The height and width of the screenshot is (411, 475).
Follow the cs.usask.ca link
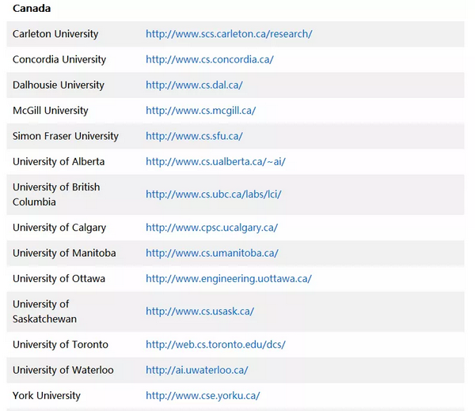(x=199, y=311)
